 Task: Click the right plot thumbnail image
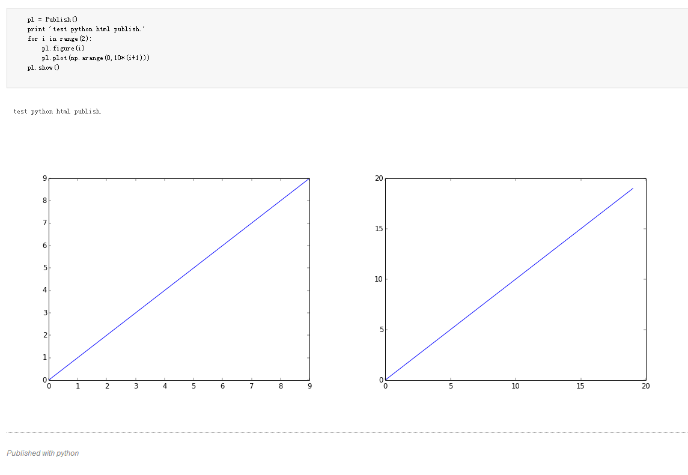click(x=513, y=280)
